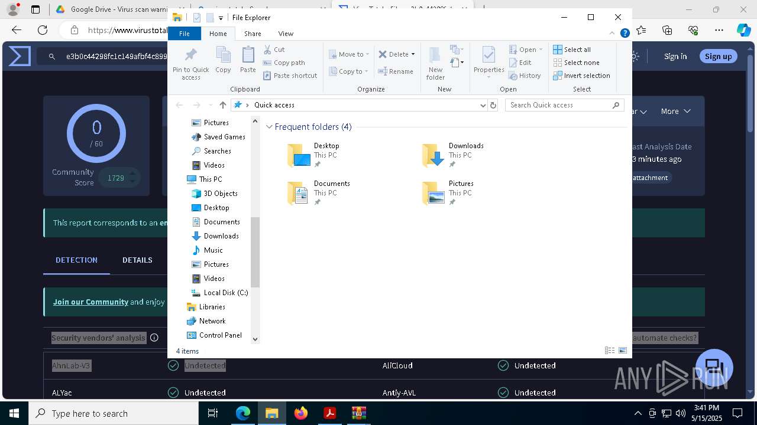Image resolution: width=757 pixels, height=425 pixels.
Task: Collapse the ribbon with chevron
Action: [x=612, y=34]
